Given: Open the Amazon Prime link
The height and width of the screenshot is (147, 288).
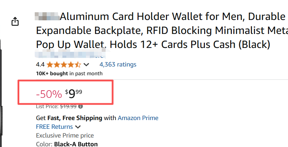Looking at the screenshot, I should tap(138, 118).
